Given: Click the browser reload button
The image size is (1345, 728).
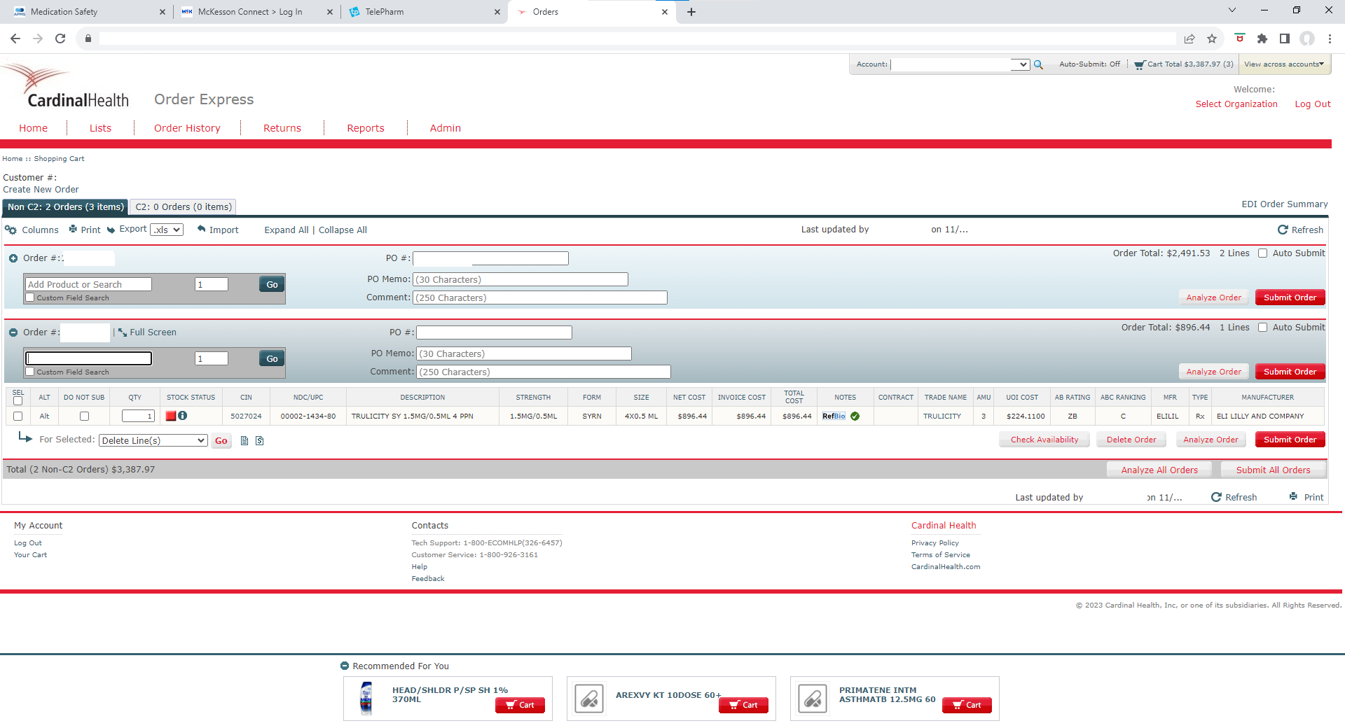Looking at the screenshot, I should pyautogui.click(x=60, y=38).
